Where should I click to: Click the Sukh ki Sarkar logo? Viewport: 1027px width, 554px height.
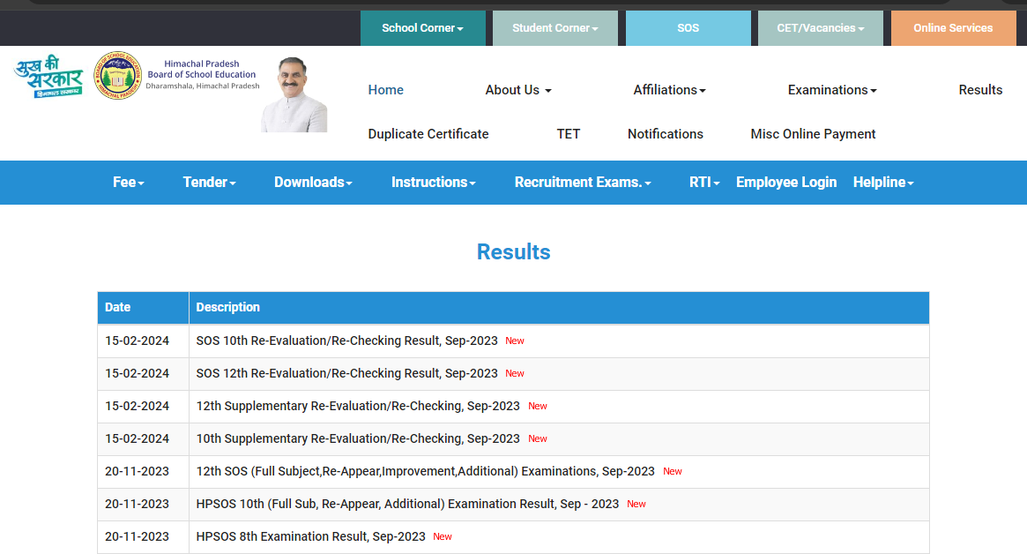click(49, 77)
